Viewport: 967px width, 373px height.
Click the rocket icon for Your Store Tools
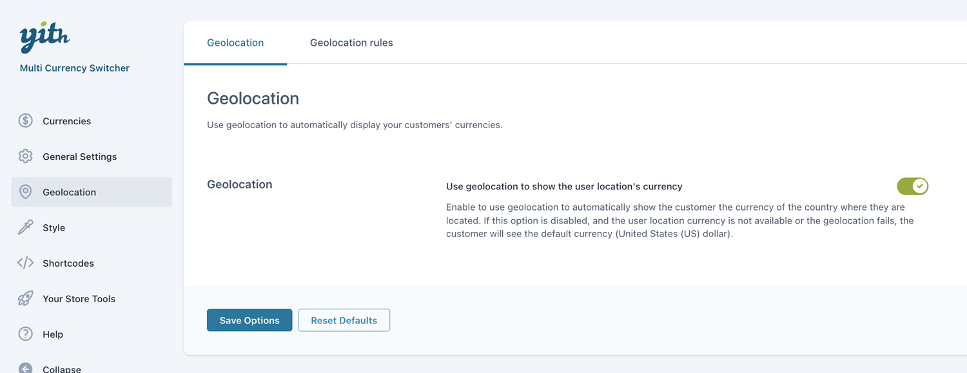tap(26, 298)
